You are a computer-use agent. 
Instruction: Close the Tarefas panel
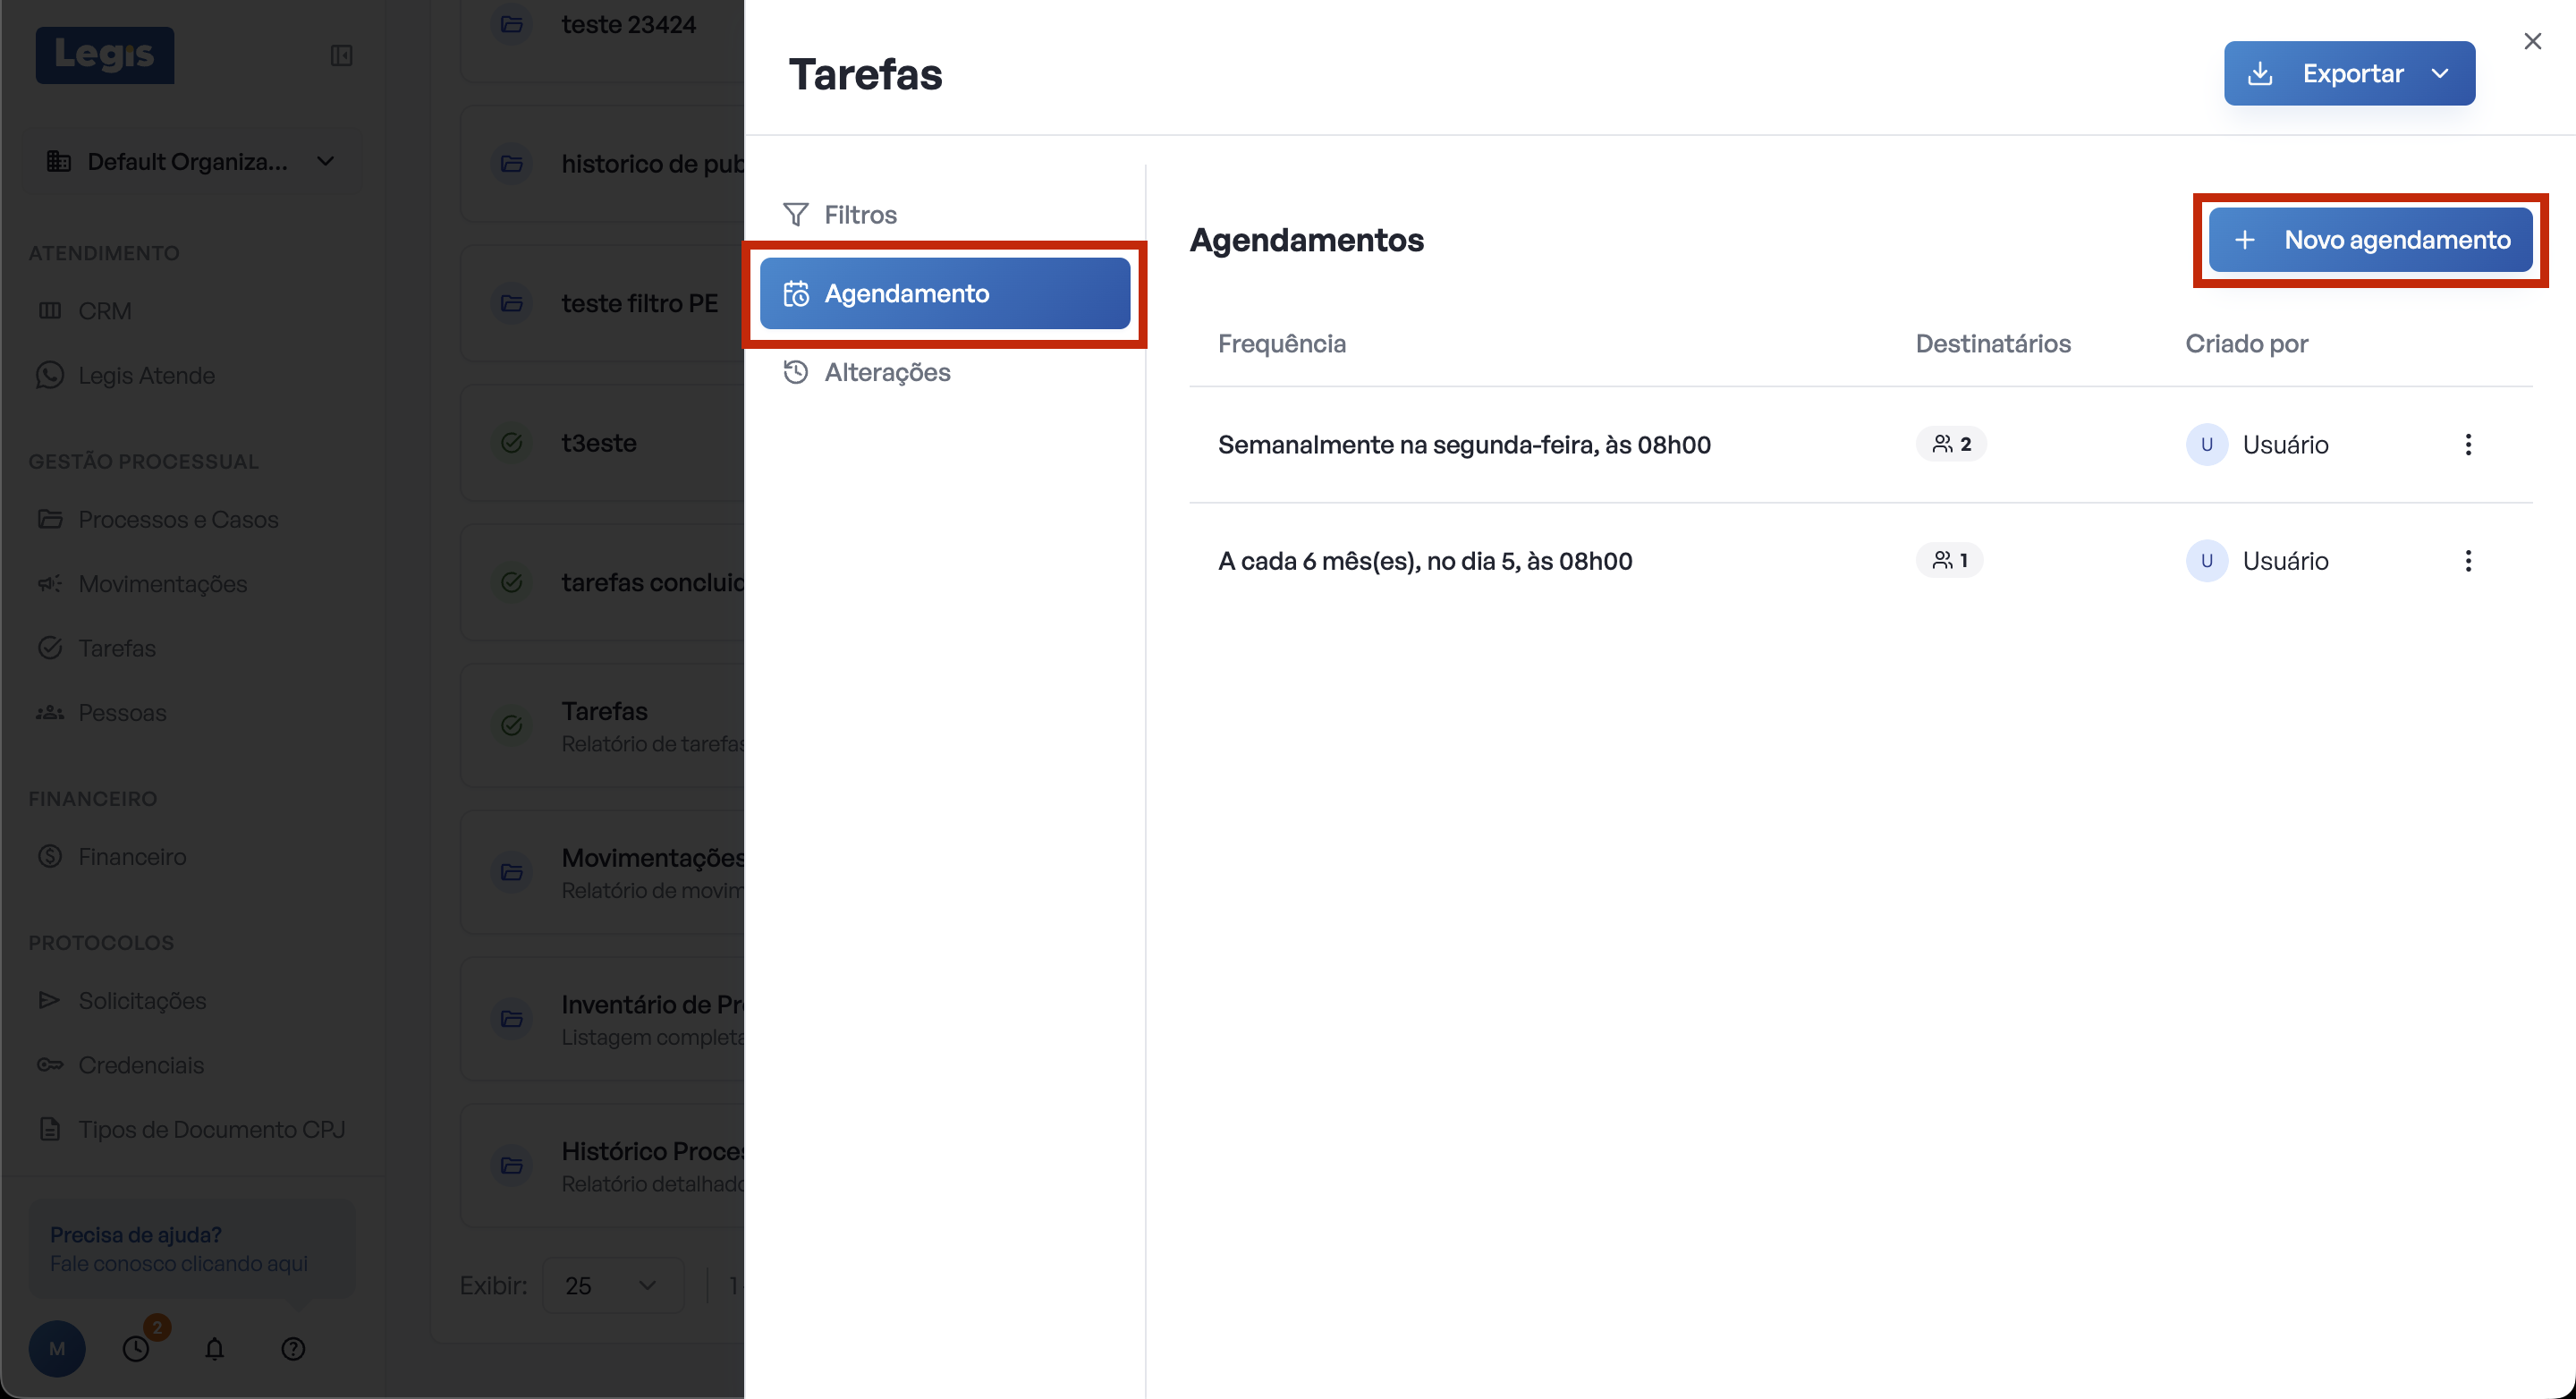tap(2532, 41)
